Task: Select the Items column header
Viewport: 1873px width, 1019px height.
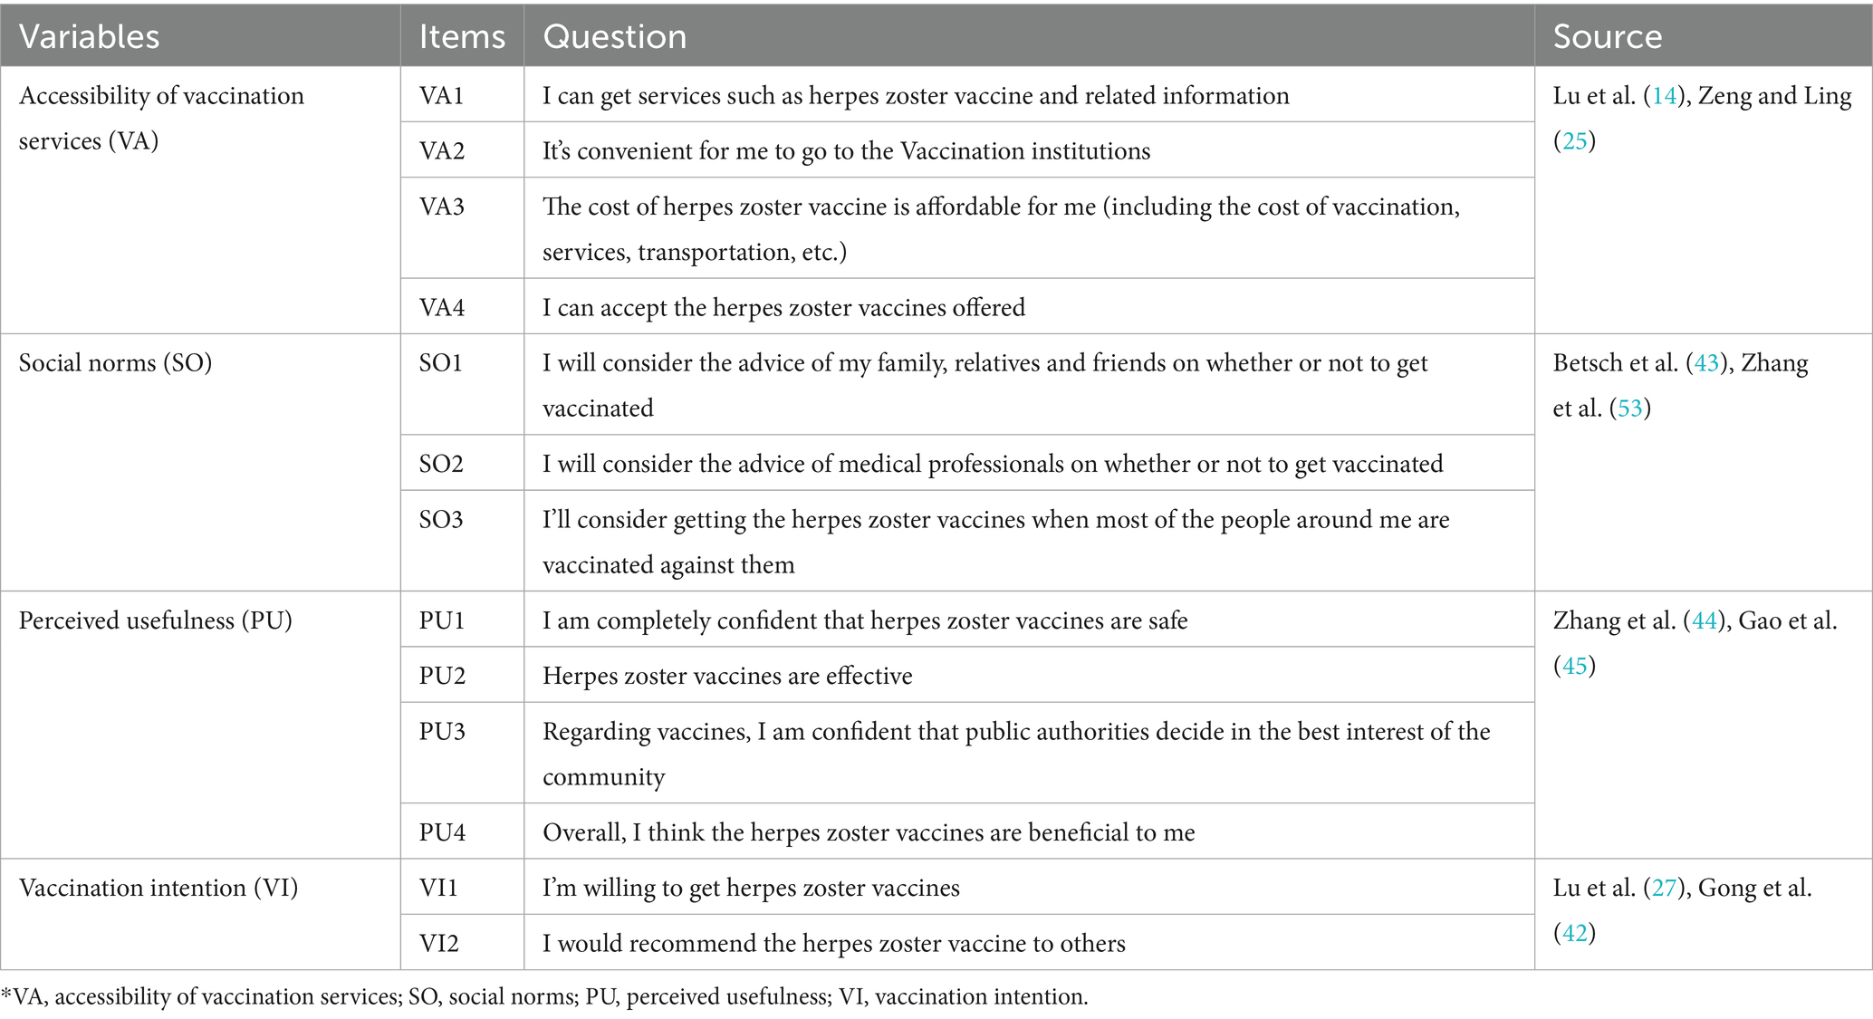Action: click(462, 36)
